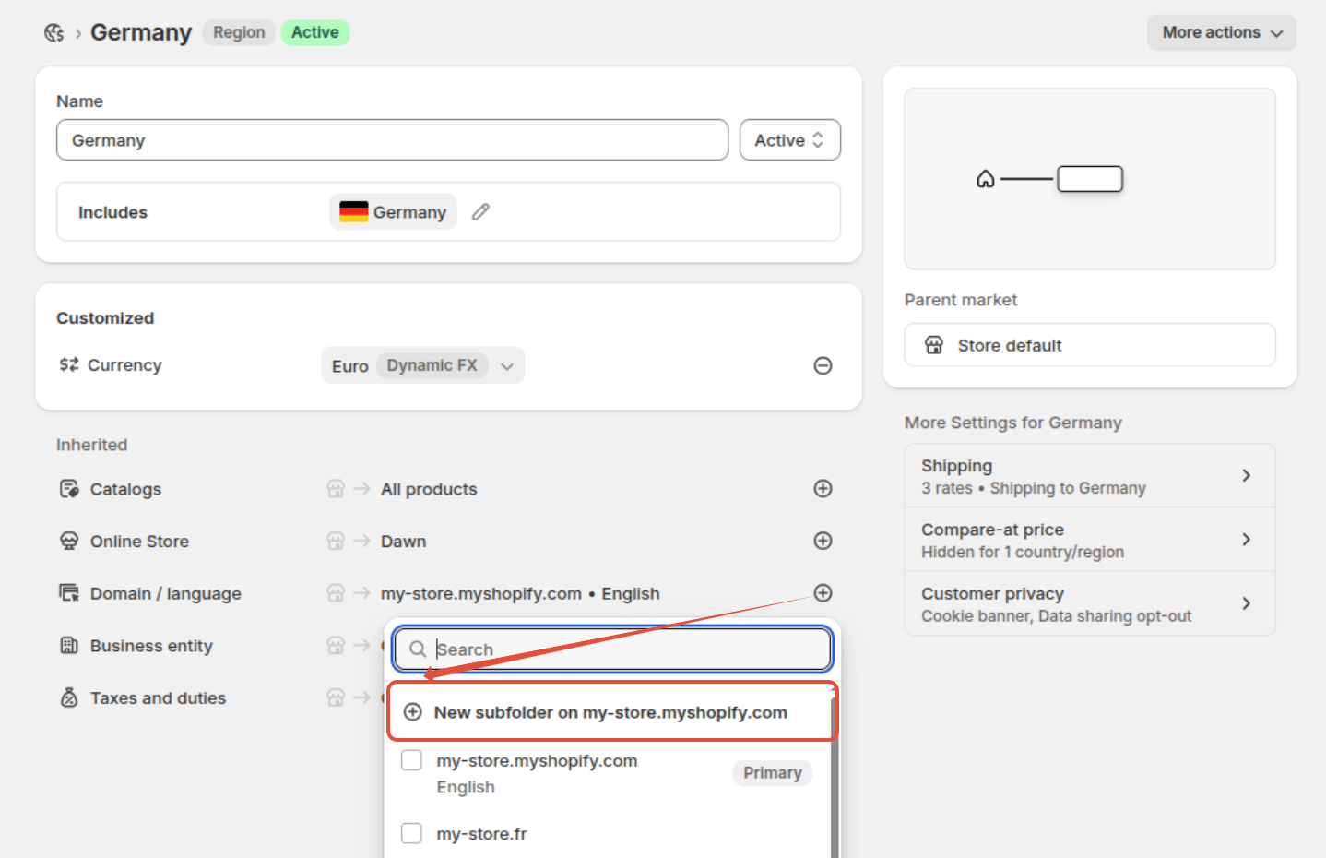The width and height of the screenshot is (1326, 858).
Task: Click the 3 rates • Shipping to Germany text
Action: point(1034,488)
